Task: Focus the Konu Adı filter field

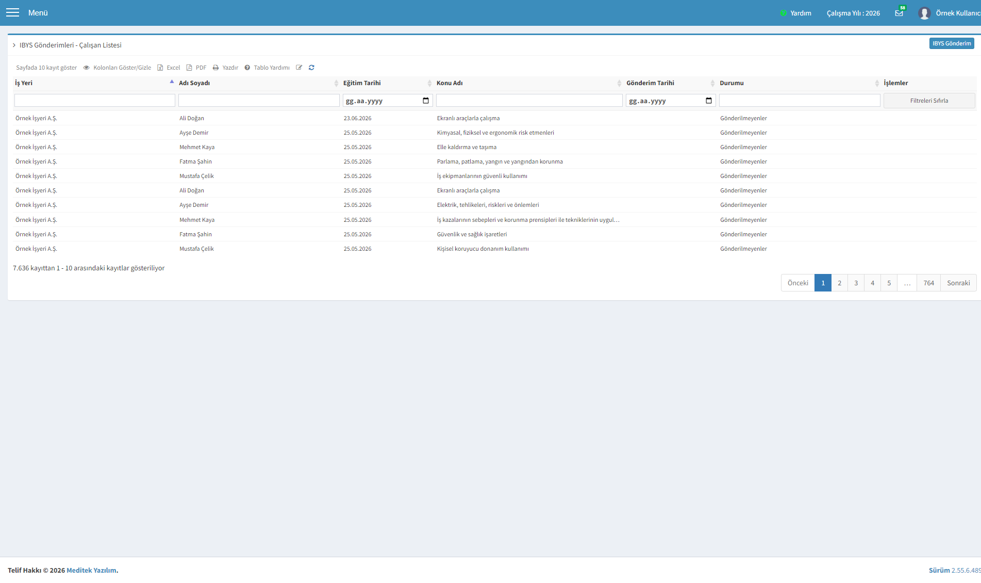Action: 529,101
